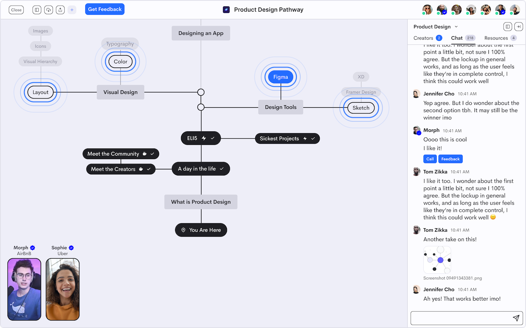Switch to the Chat tab

pyautogui.click(x=463, y=38)
